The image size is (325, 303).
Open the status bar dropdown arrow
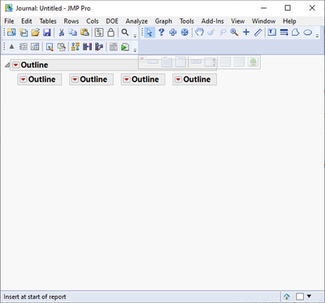309,296
